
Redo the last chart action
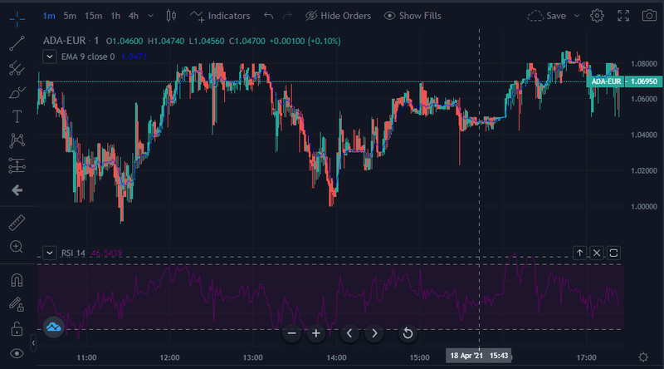click(287, 16)
